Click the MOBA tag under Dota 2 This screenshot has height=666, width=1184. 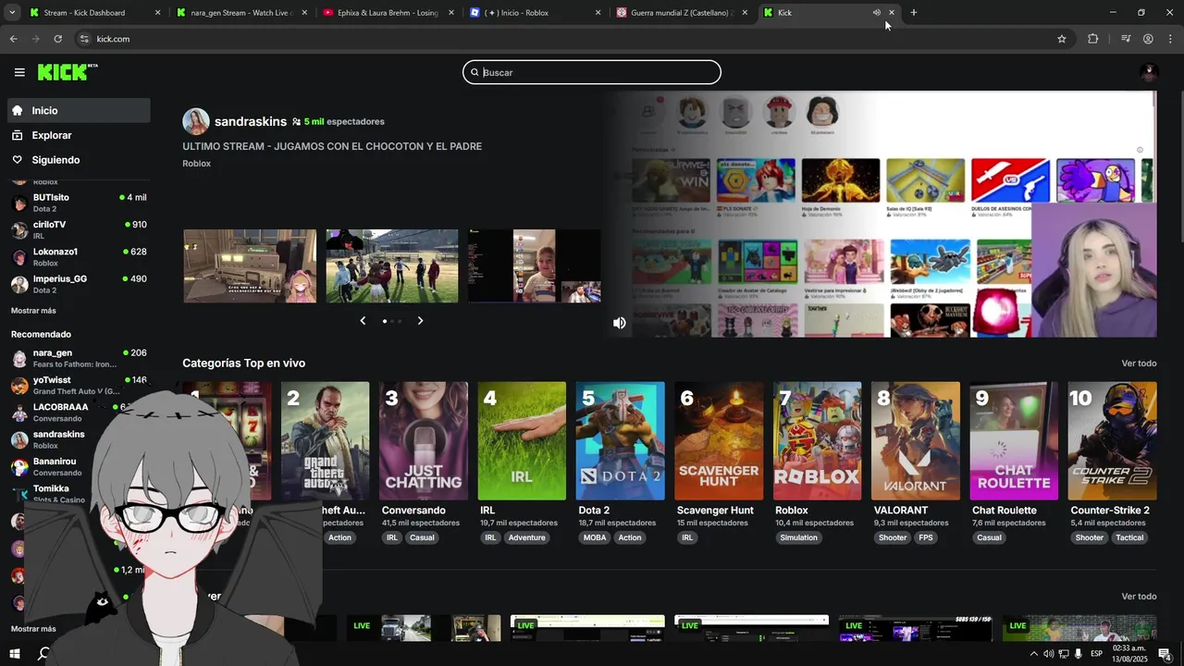point(595,538)
